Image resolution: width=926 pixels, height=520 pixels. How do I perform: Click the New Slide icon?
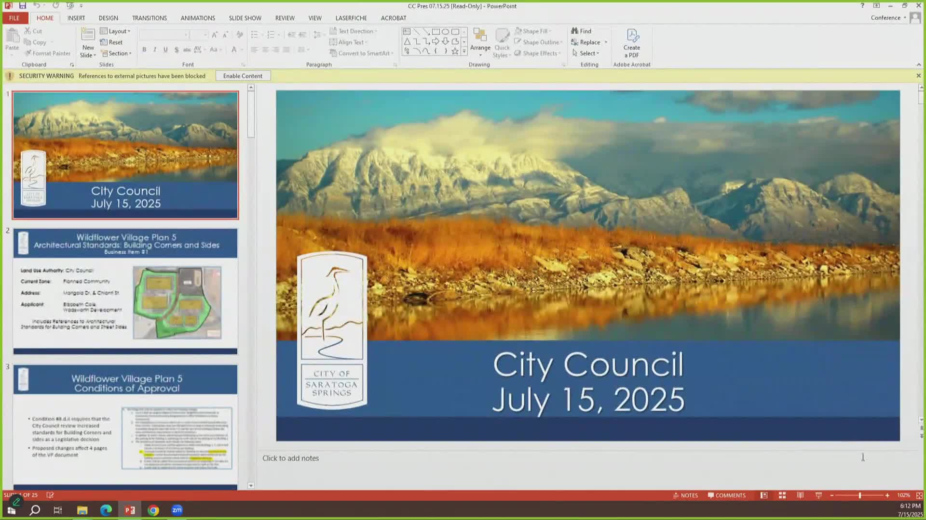[88, 36]
